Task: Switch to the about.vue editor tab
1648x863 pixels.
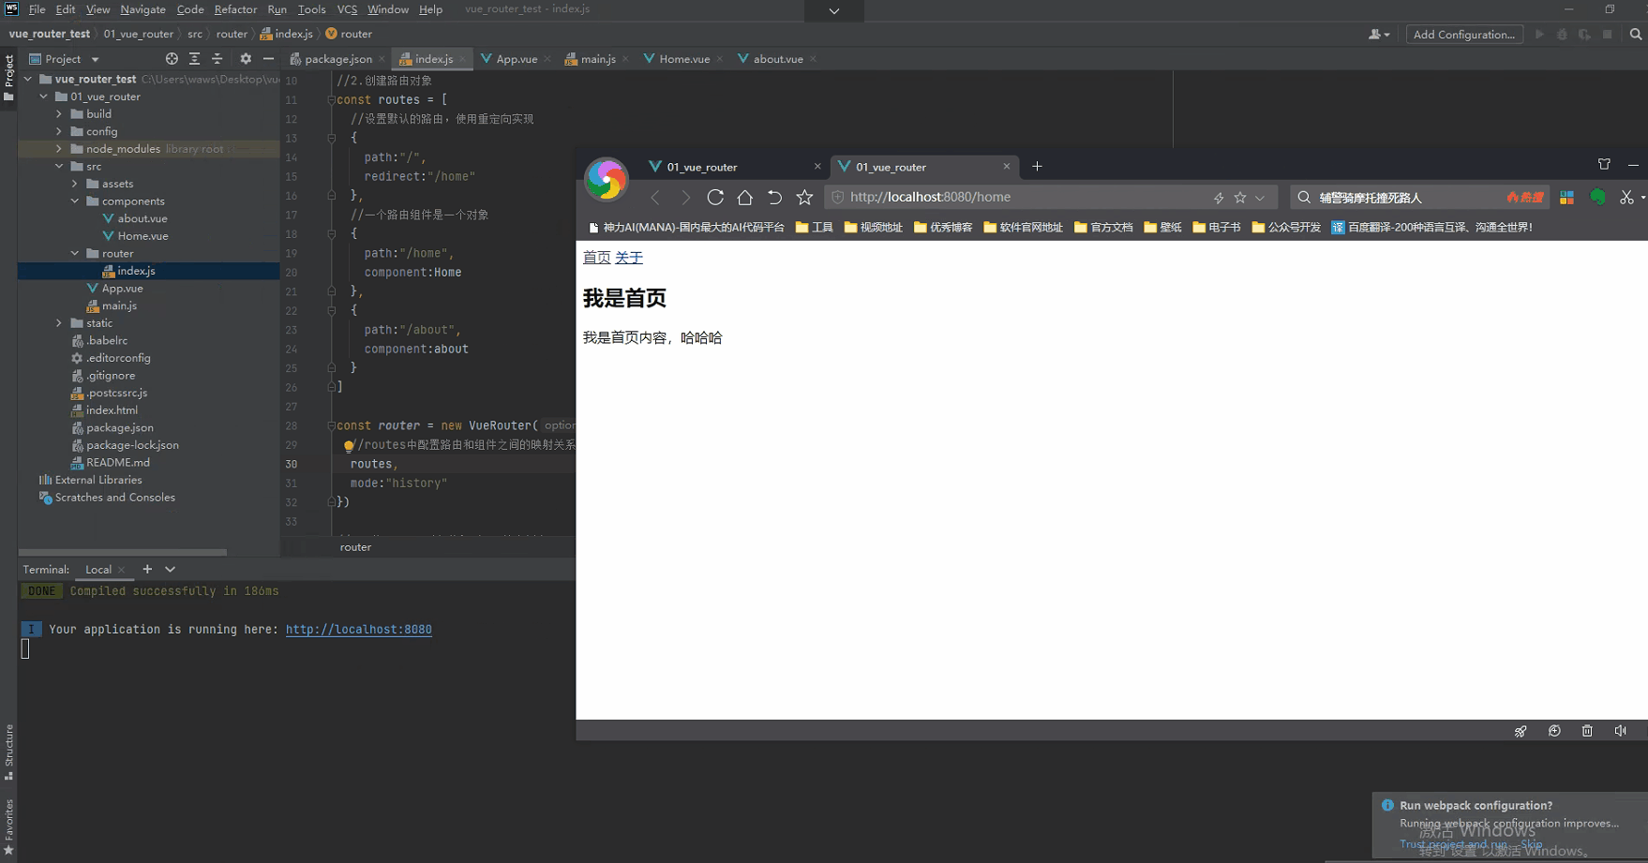Action: 777,58
